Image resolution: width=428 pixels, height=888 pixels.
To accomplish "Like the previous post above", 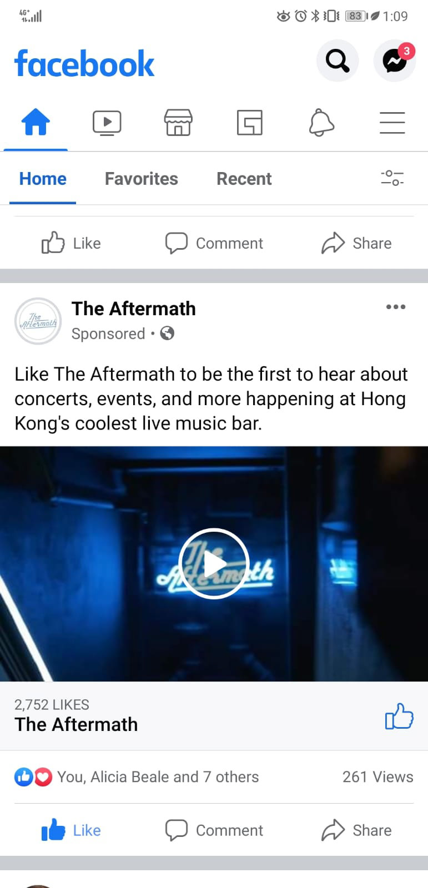I will point(72,243).
